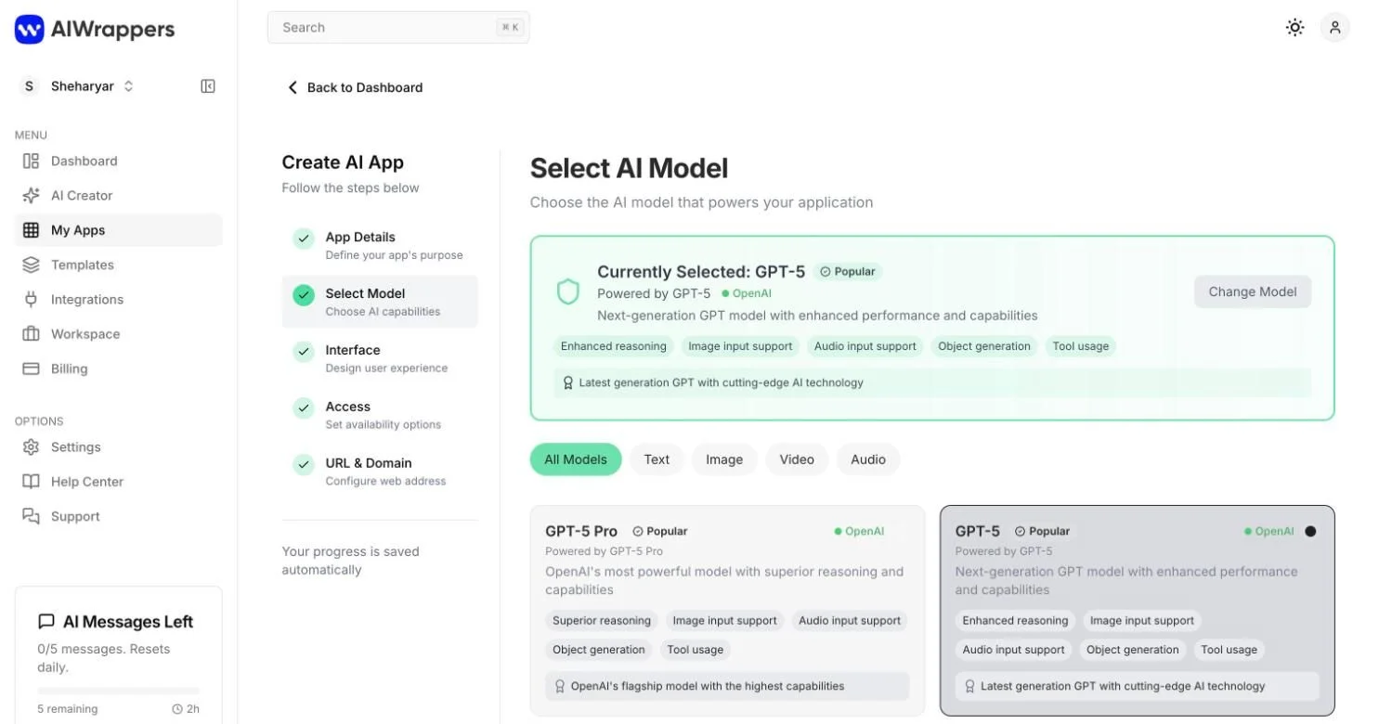This screenshot has width=1379, height=724.
Task: Click the back arrow beside Back to Dashboard
Action: (293, 87)
